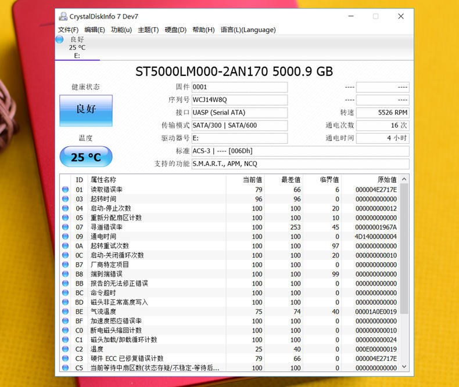
Task: Click the drive title ST5000LM000-2AN170 5000.9 GB
Action: (x=234, y=71)
